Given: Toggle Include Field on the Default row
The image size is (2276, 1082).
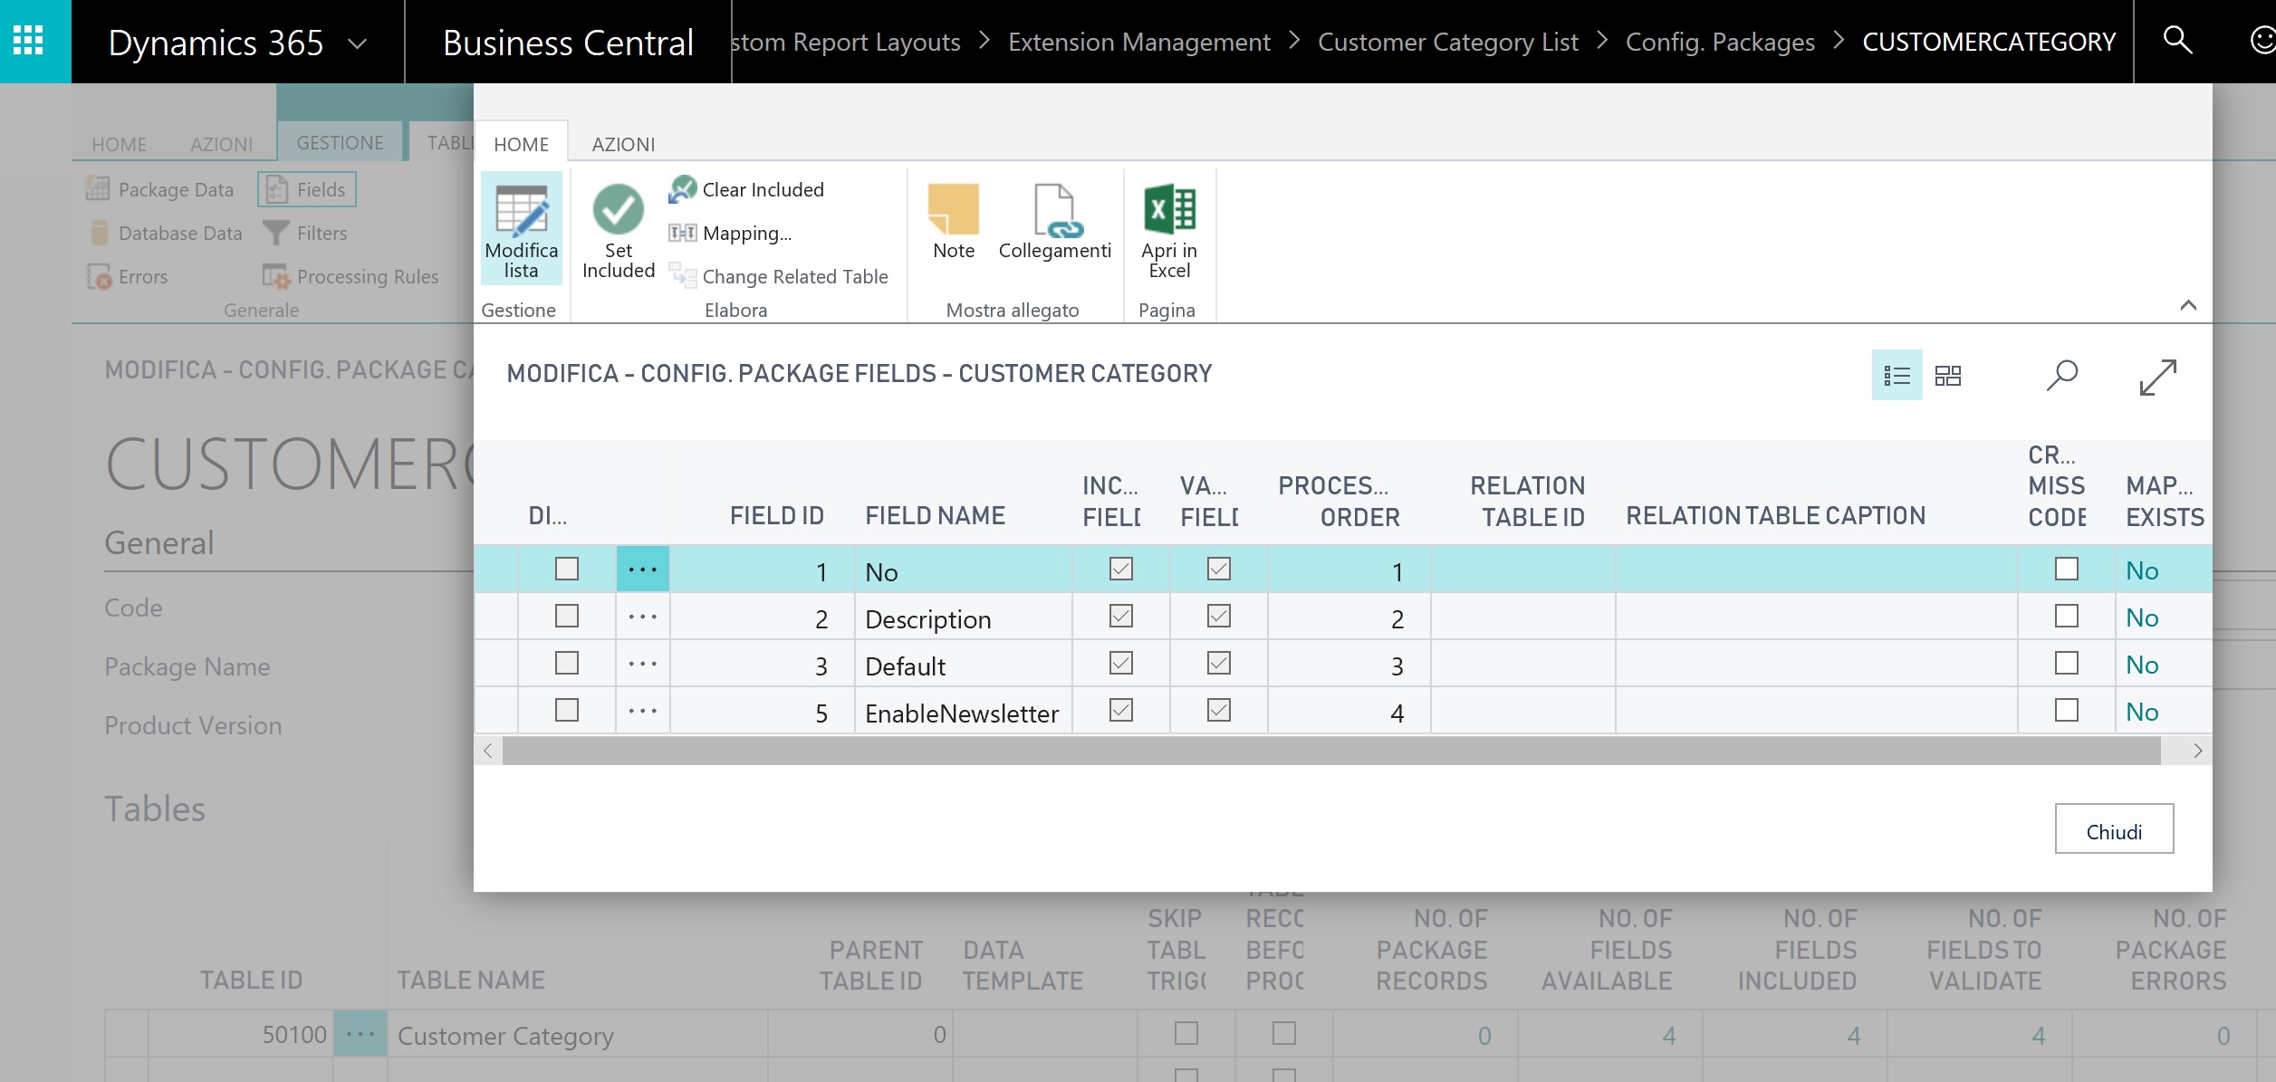Looking at the screenshot, I should point(1119,663).
